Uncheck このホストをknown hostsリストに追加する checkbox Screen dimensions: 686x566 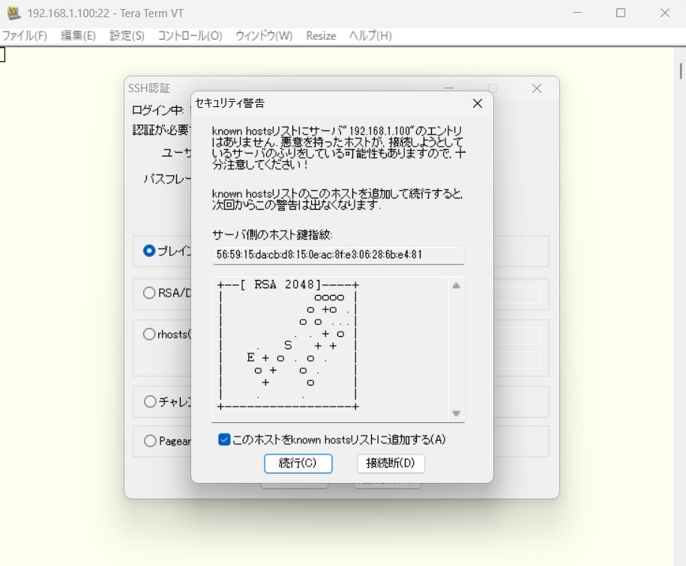(224, 439)
